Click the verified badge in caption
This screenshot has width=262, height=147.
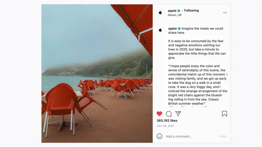tap(179, 29)
